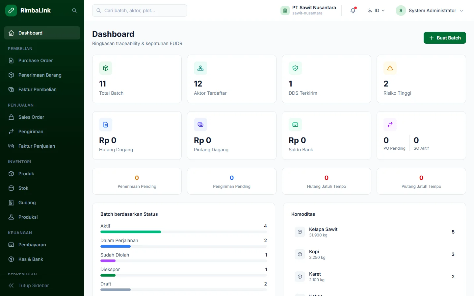
Task: Go to Gudang page
Action: [x=42, y=203]
